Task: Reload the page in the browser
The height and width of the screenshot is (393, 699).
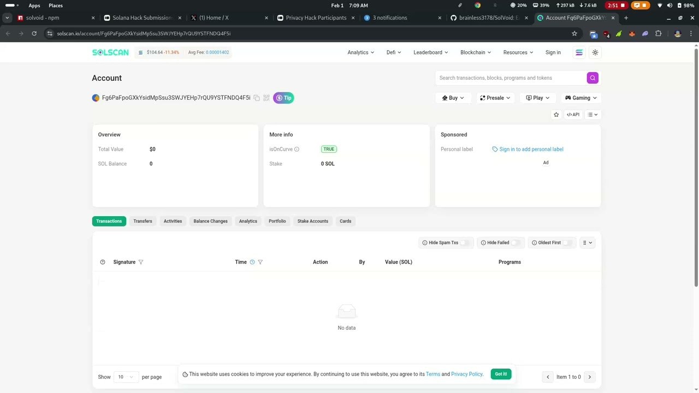Action: coord(34,33)
